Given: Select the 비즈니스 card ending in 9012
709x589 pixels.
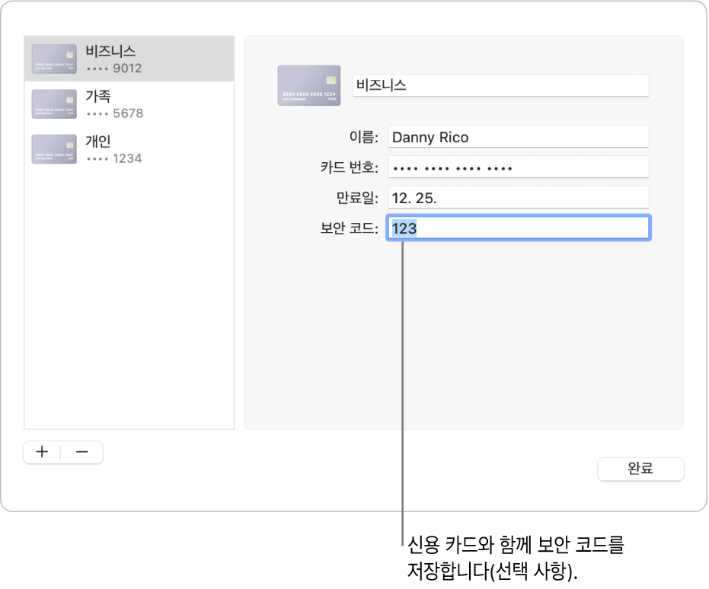Looking at the screenshot, I should pos(129,59).
